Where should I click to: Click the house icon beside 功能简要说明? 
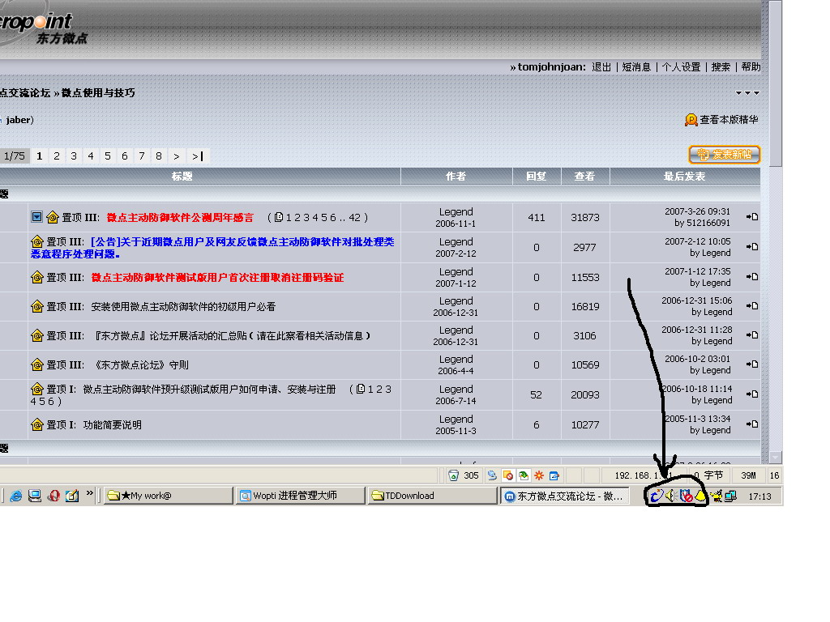coord(37,424)
